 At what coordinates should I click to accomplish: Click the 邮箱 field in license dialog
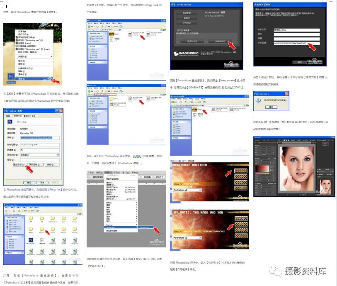(297, 39)
